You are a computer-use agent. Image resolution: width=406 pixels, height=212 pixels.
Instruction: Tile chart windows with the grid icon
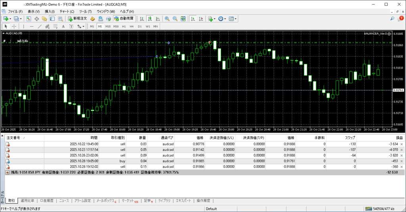tap(183, 19)
